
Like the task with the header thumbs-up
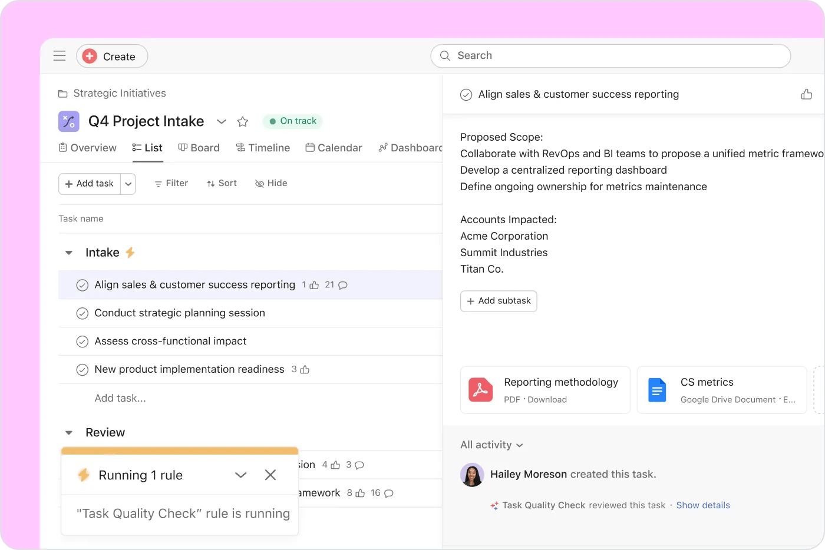pos(807,94)
